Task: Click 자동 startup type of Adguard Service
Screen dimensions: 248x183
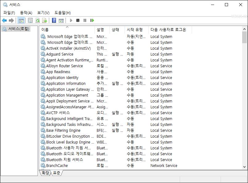Action: (x=130, y=54)
